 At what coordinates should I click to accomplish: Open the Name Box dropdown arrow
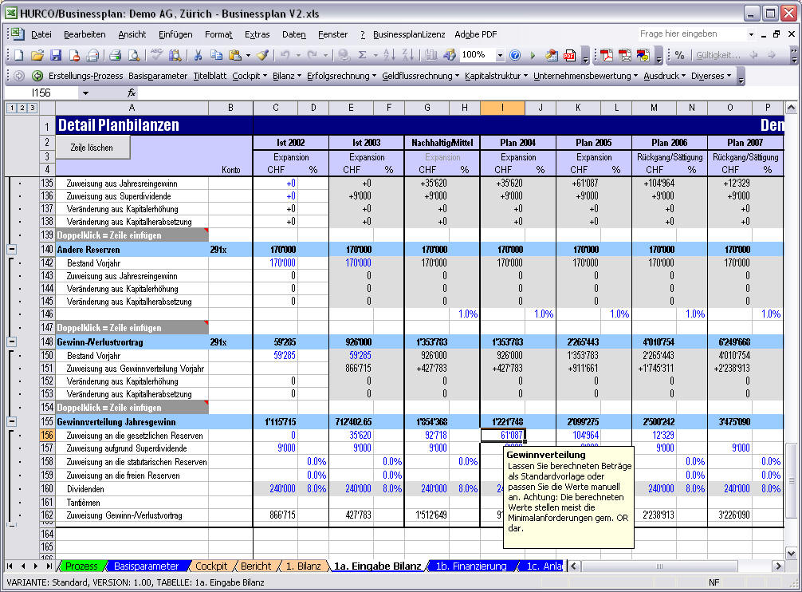85,93
